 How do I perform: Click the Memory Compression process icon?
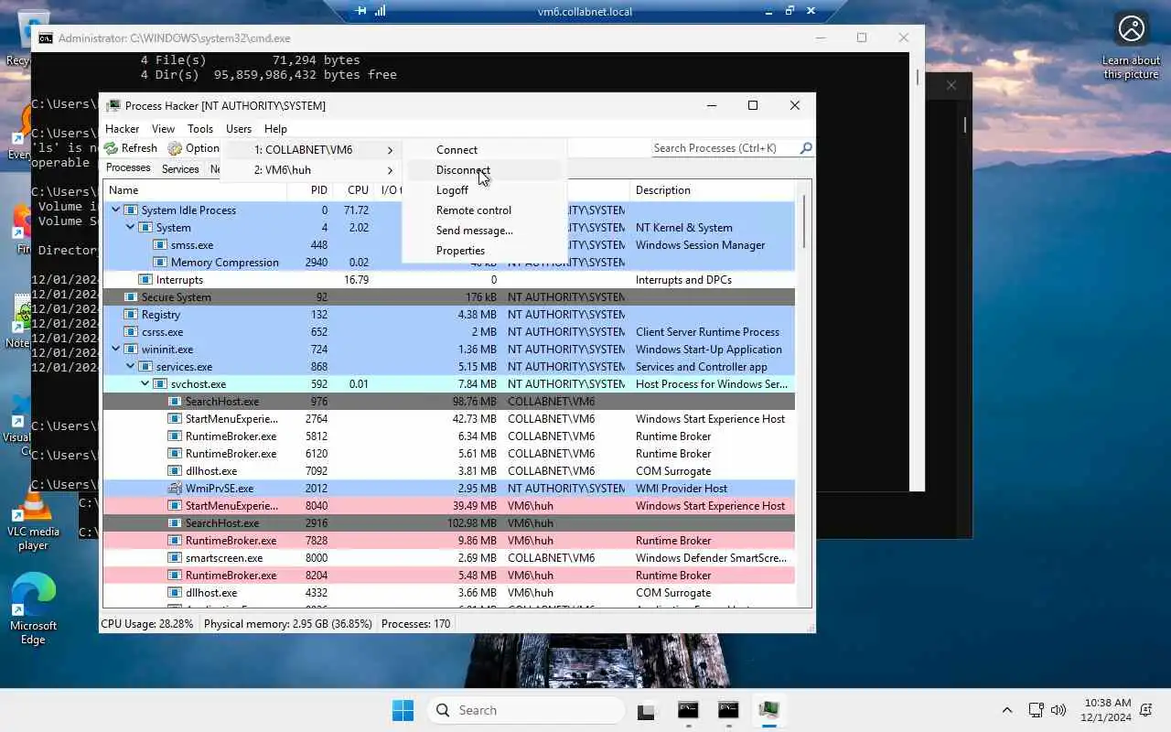[160, 263]
